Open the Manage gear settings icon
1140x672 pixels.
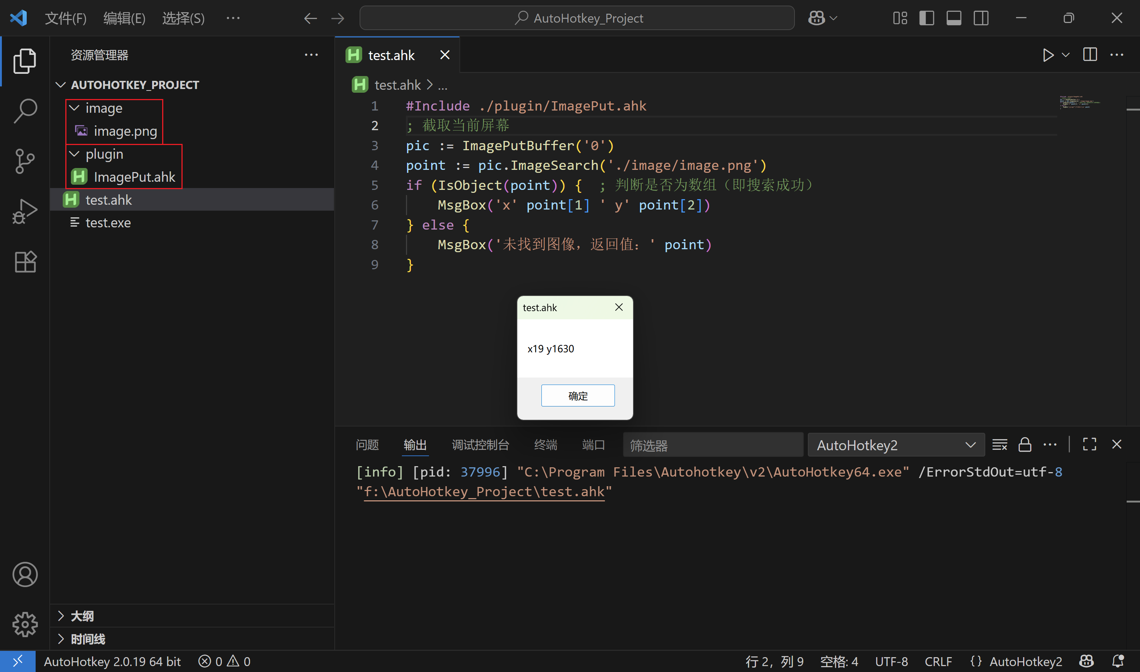(25, 625)
